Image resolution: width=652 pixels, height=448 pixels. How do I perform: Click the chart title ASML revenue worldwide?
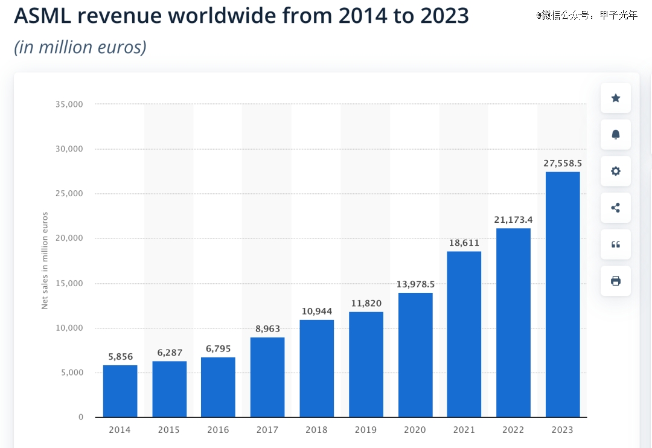(x=241, y=16)
